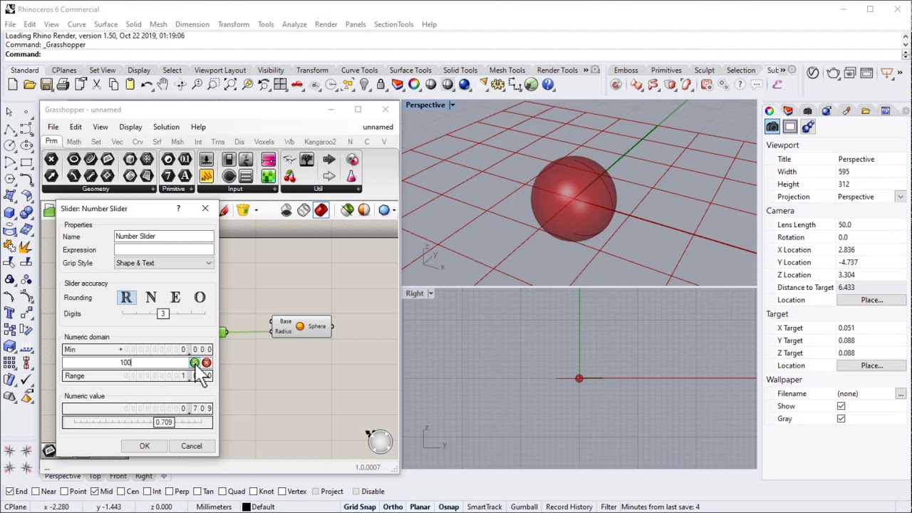
Task: Expand Geometry panel plus button
Action: pos(152,190)
